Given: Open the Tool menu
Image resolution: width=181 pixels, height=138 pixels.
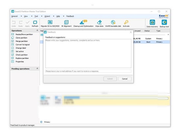Looking at the screenshot, I should (36, 16).
